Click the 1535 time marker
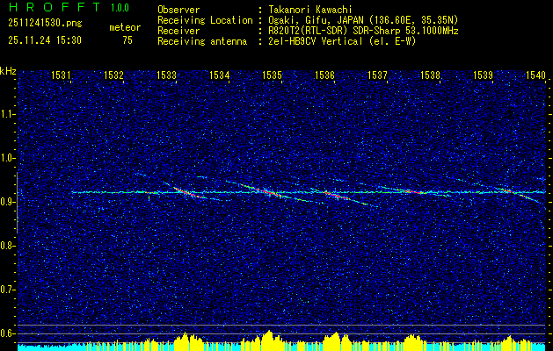The height and width of the screenshot is (351, 553). (x=272, y=75)
